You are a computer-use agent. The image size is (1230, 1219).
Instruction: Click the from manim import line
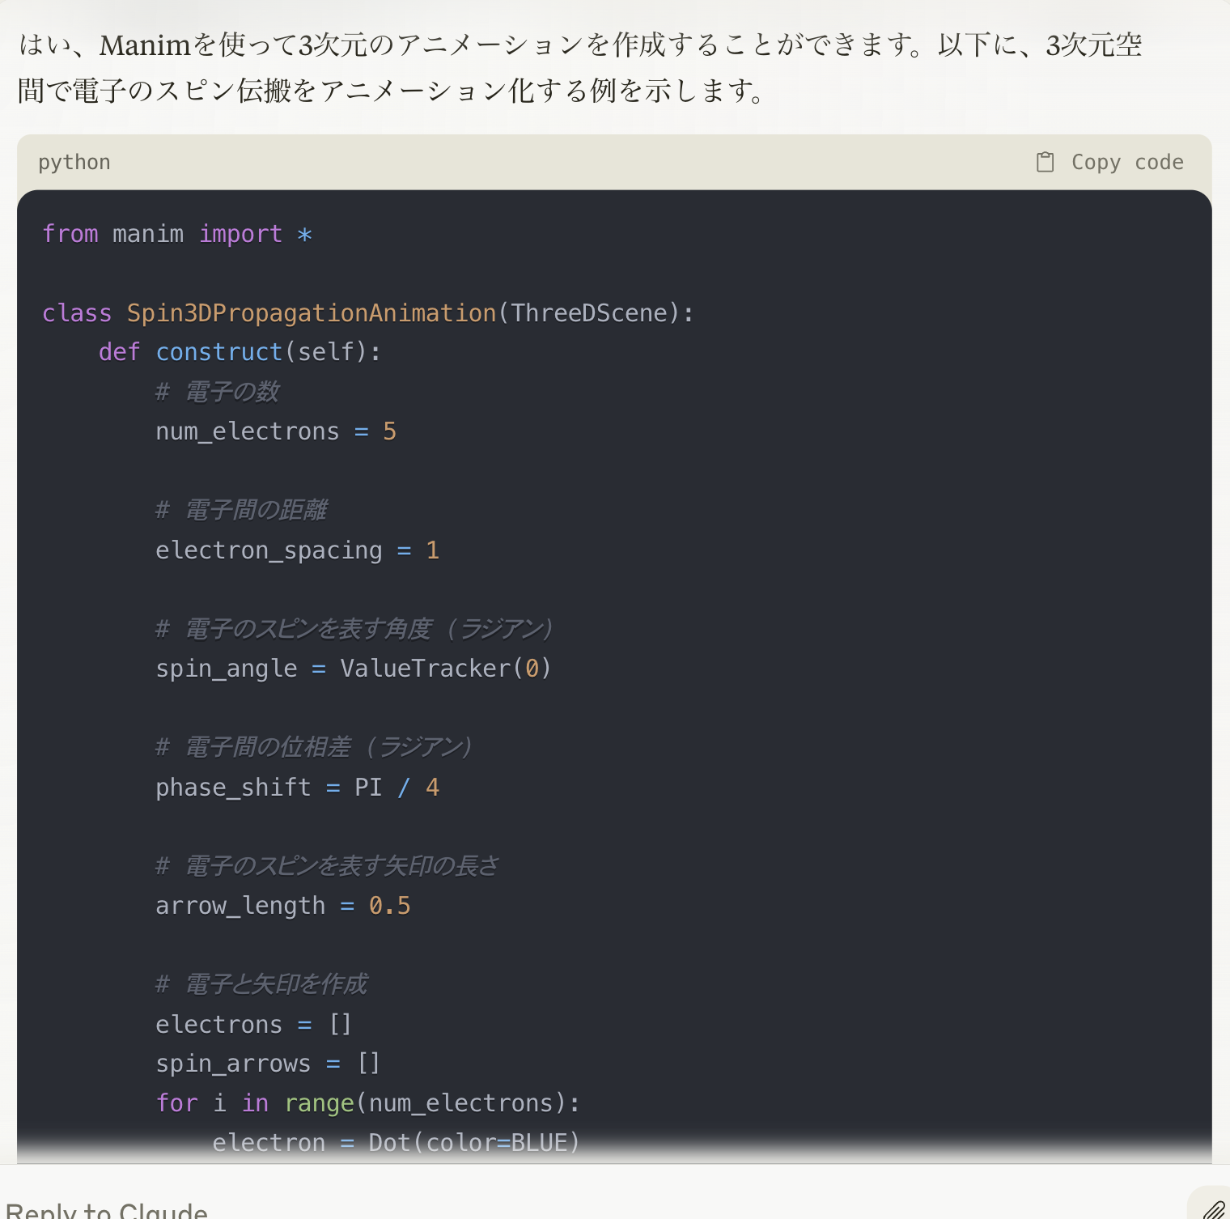pos(176,234)
